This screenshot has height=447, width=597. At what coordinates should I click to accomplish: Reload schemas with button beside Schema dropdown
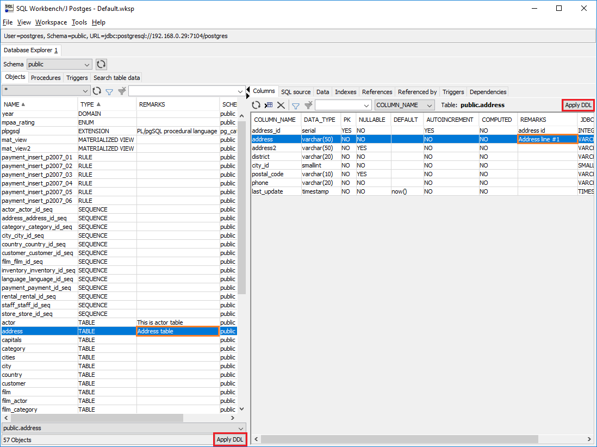pos(101,64)
